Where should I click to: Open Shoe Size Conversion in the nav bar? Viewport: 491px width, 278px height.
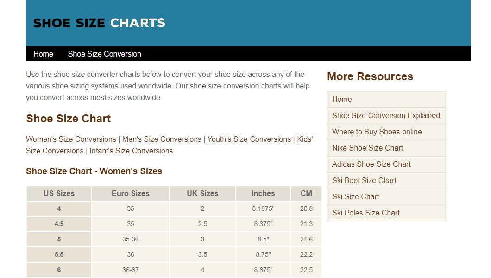pyautogui.click(x=104, y=54)
